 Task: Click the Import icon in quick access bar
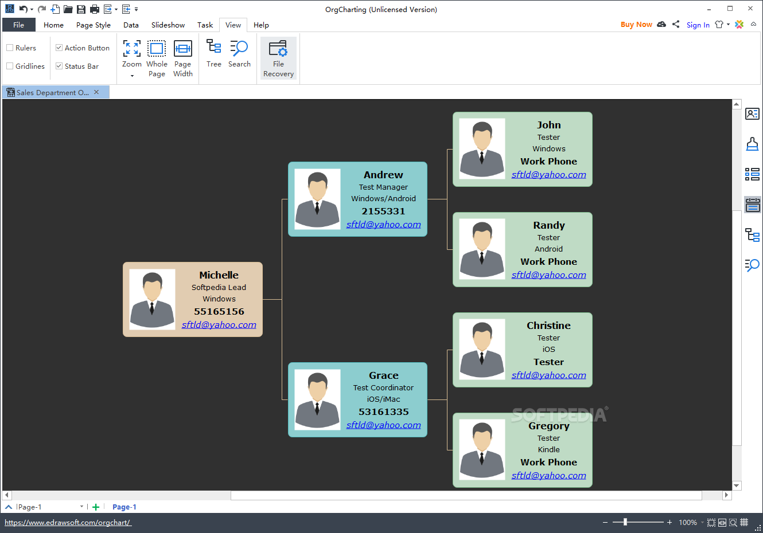[x=126, y=9]
